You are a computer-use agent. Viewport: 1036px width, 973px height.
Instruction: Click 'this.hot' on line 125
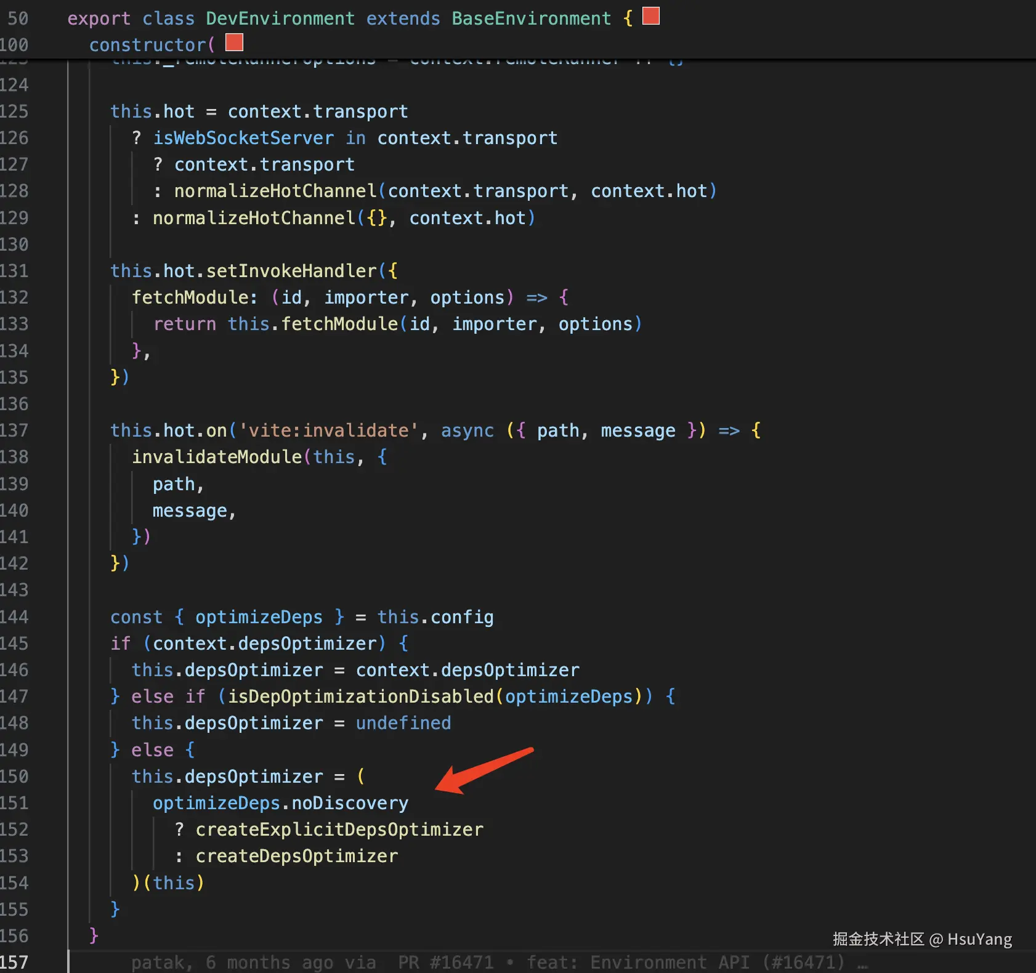click(152, 111)
